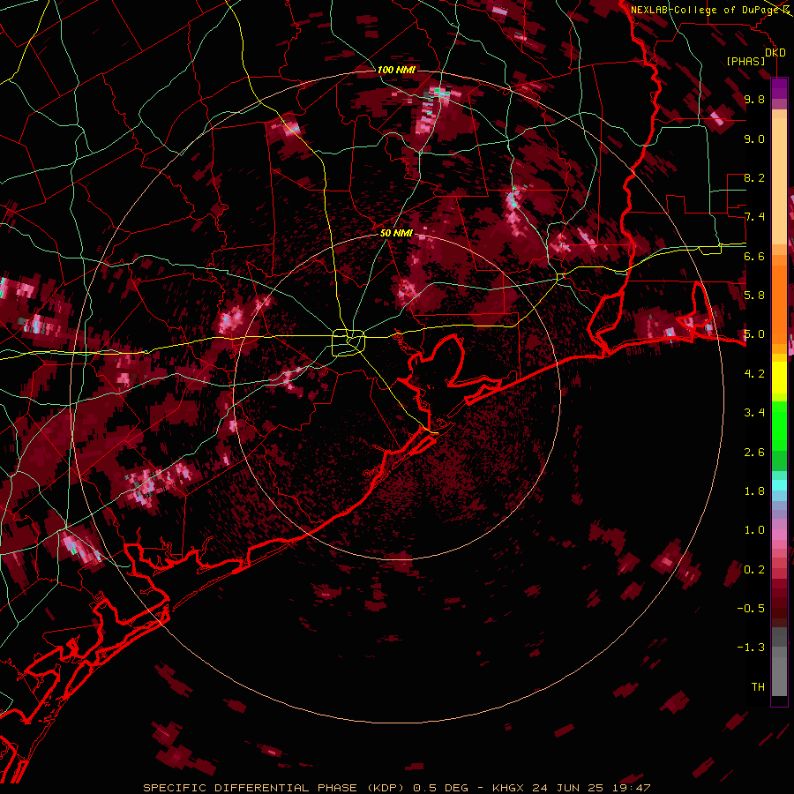Click the DKD label above the color scale
794x794 pixels.
click(x=775, y=53)
